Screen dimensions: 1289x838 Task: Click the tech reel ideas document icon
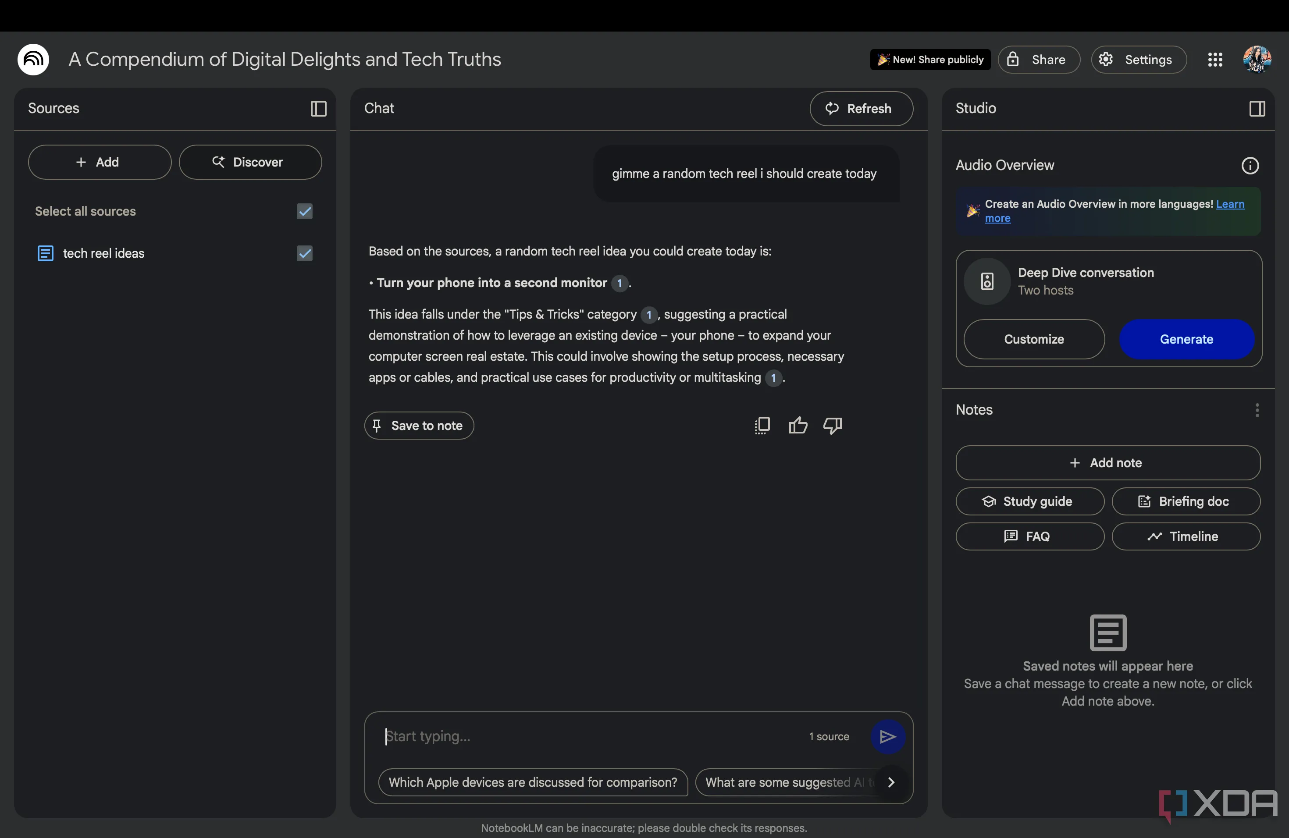[x=45, y=253]
